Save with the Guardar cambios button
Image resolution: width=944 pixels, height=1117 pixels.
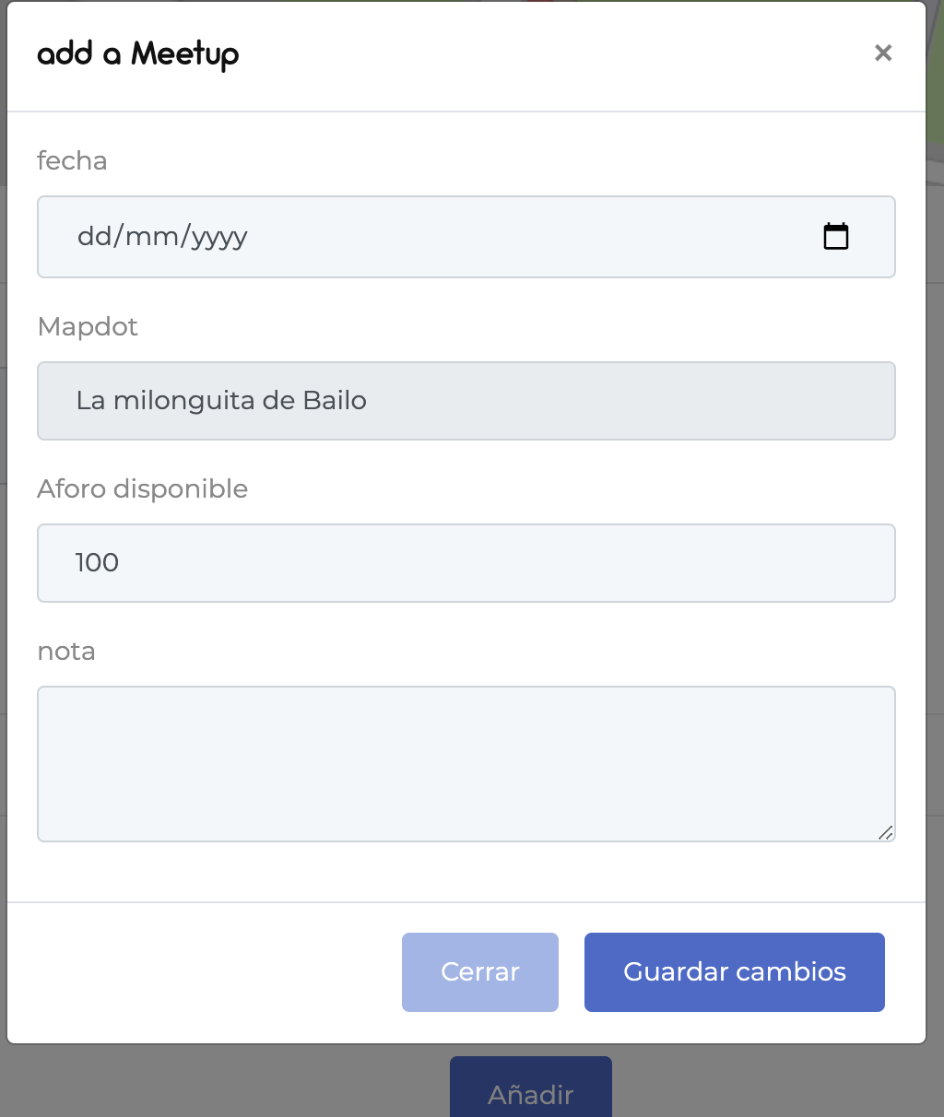click(735, 972)
